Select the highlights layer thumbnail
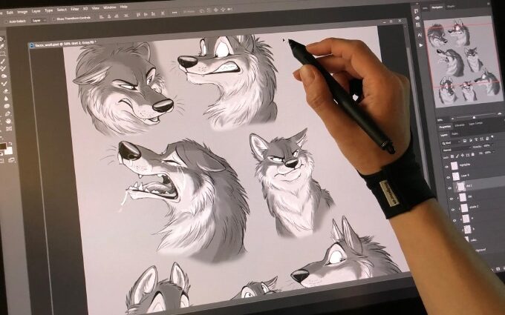 (454, 165)
